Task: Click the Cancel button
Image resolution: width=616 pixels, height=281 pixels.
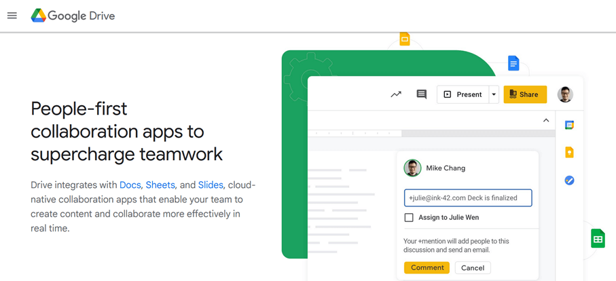Action: click(x=473, y=267)
